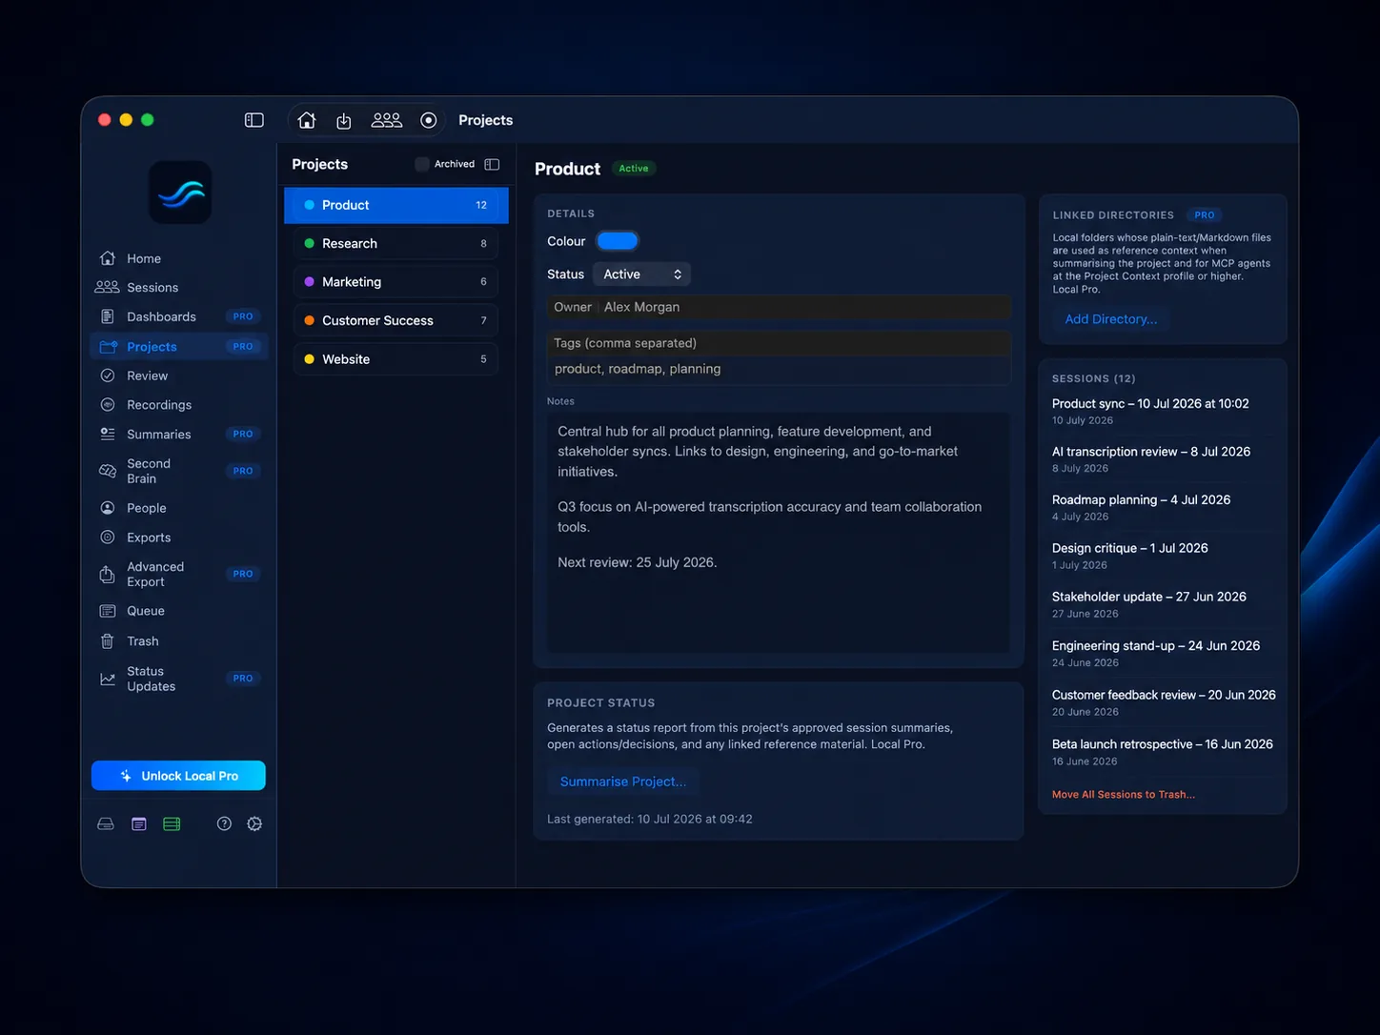The width and height of the screenshot is (1380, 1035).
Task: Click the Unlock Local Pro button
Action: pyautogui.click(x=178, y=776)
